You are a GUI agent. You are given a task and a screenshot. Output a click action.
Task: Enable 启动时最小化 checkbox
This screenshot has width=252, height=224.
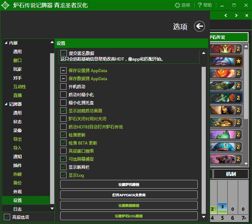(63, 94)
